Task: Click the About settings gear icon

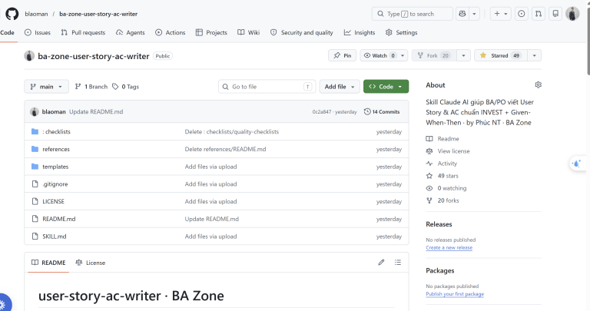Action: click(538, 85)
